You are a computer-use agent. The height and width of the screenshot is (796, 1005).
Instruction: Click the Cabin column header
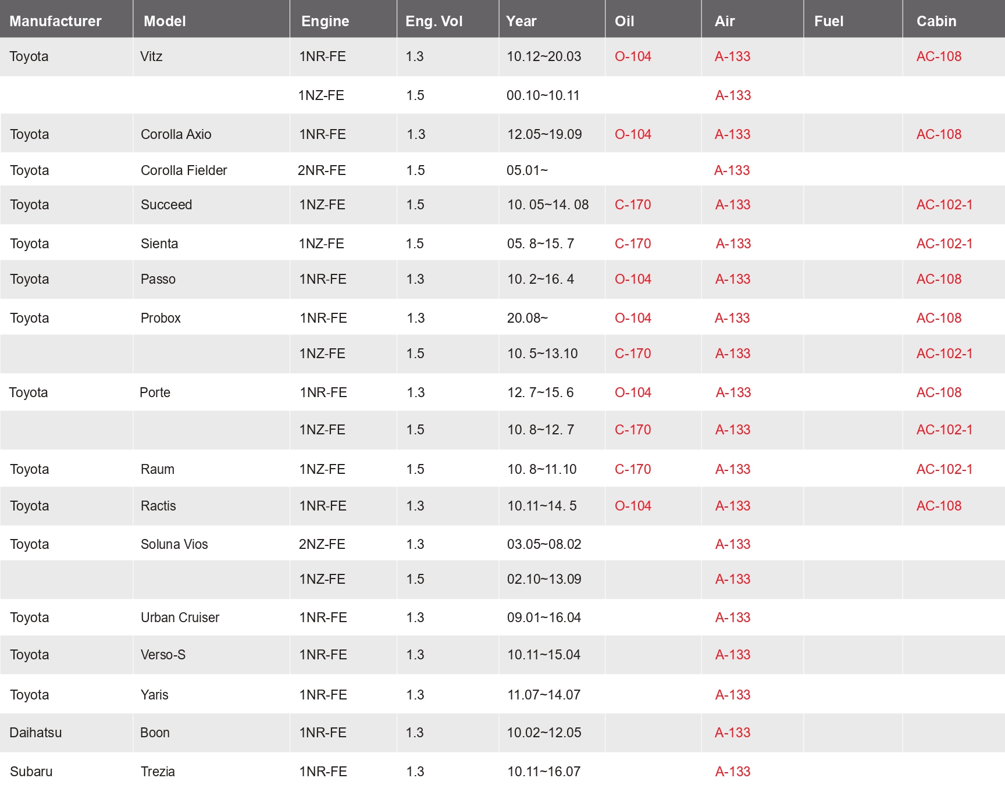tap(936, 21)
